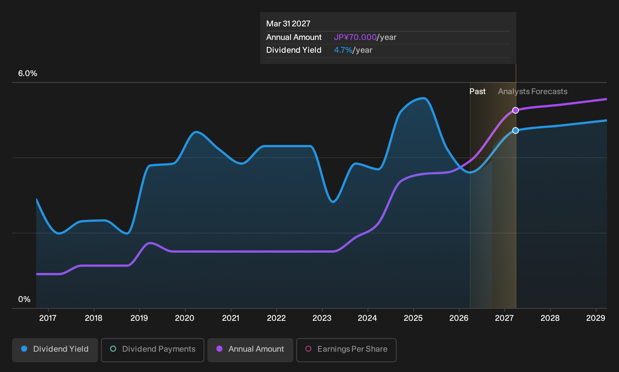
Task: Click the JP¥70.000 annual amount value
Action: tap(355, 37)
